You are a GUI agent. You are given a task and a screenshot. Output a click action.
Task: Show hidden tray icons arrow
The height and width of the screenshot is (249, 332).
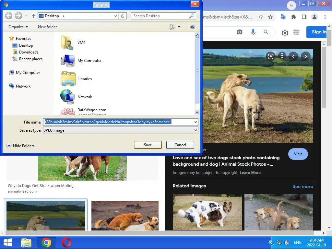(271, 243)
